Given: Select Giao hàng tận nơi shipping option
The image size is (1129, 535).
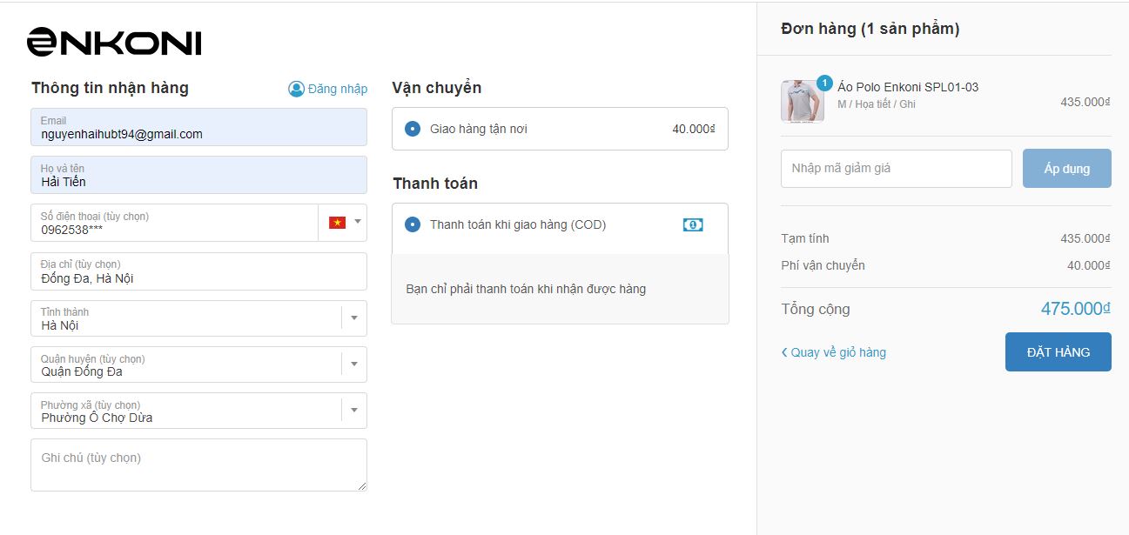Looking at the screenshot, I should point(413,129).
